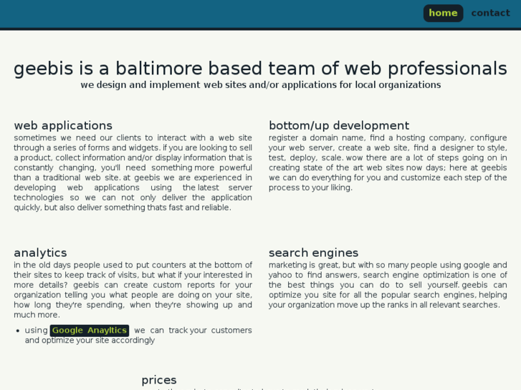Click the paragraph under web applications
The height and width of the screenshot is (390, 521).
(x=133, y=172)
